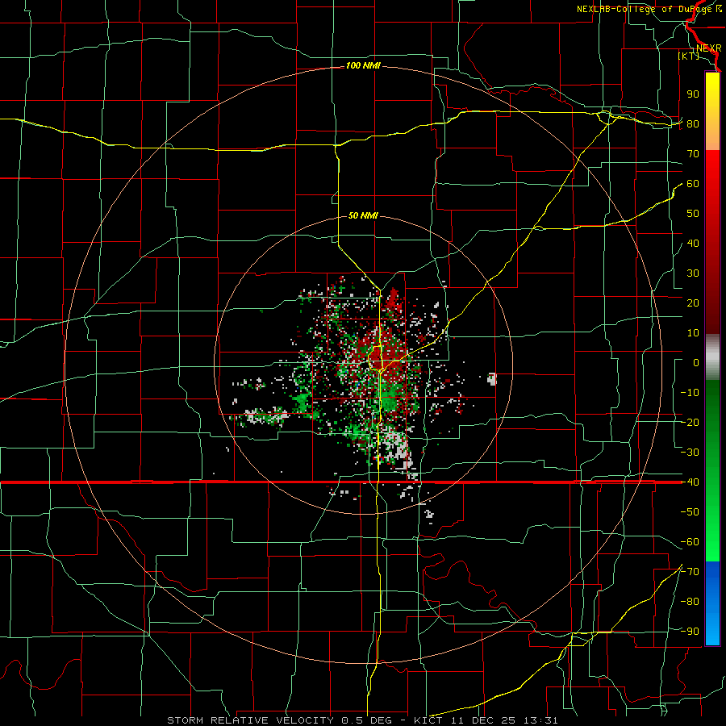
Task: Select the 50 value on the velocity scale
Action: 693,214
